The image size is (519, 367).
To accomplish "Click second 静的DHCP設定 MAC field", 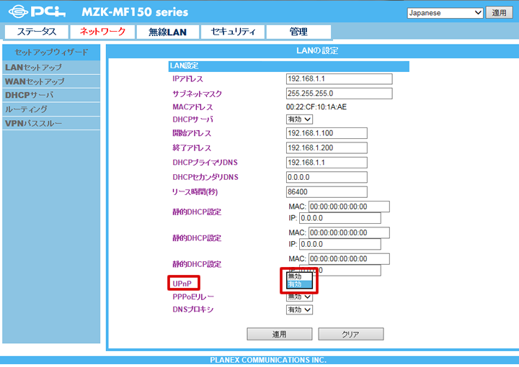I will point(349,233).
